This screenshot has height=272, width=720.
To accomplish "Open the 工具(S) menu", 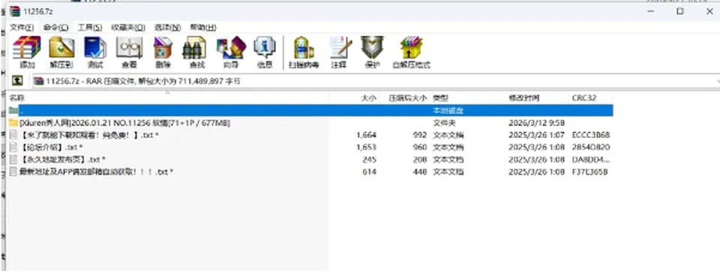I will click(89, 27).
